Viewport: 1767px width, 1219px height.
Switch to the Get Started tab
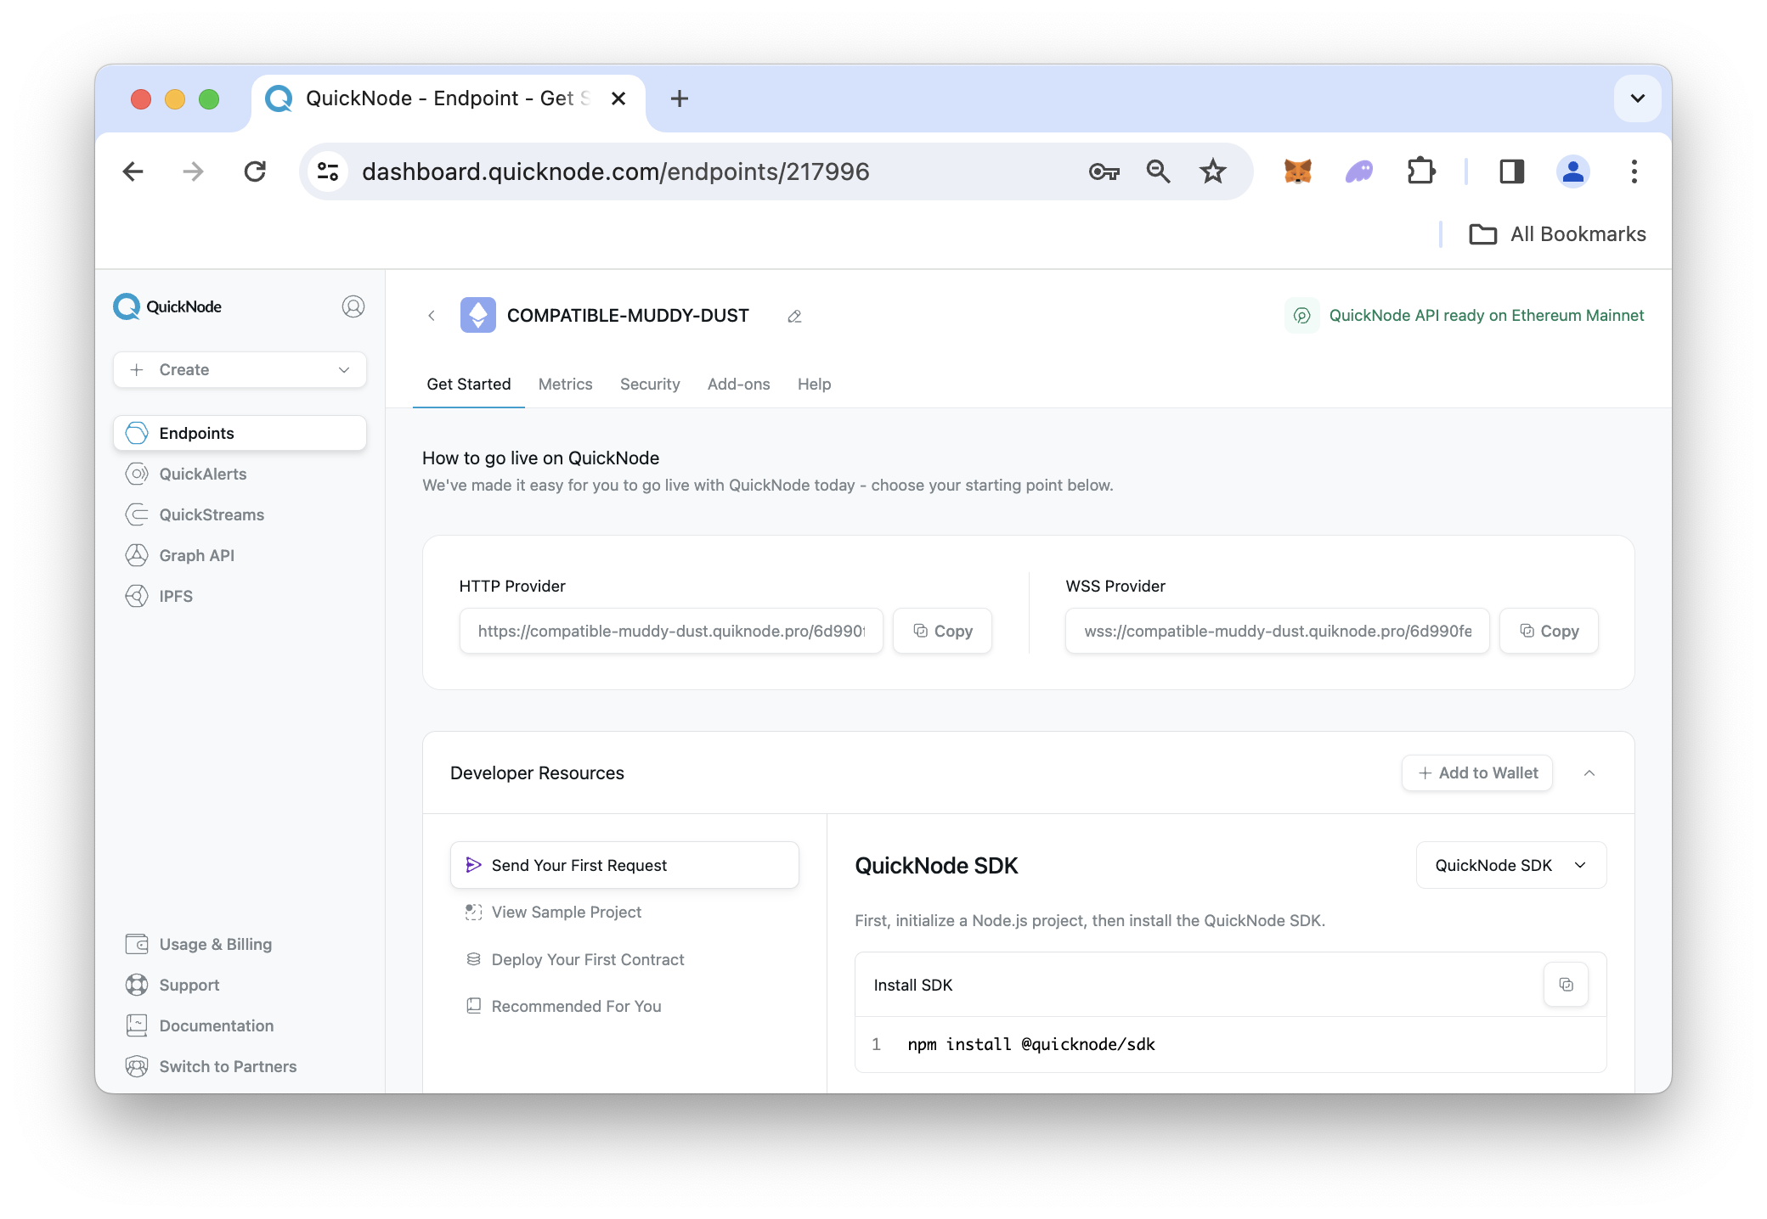(x=469, y=385)
